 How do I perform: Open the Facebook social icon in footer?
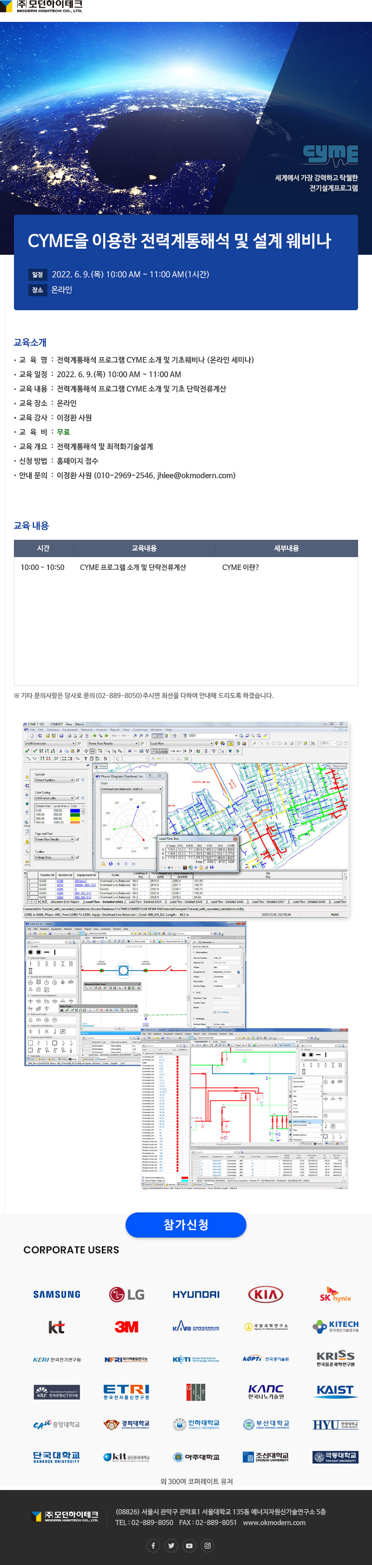point(153,1545)
